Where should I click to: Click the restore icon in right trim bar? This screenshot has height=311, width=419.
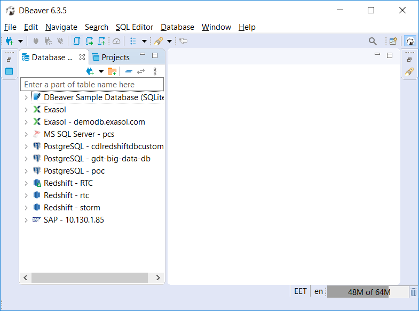click(x=409, y=60)
